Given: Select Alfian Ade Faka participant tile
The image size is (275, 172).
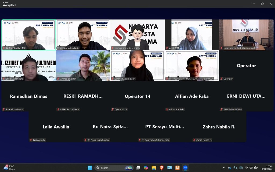Looking at the screenshot, I should coord(192,96).
